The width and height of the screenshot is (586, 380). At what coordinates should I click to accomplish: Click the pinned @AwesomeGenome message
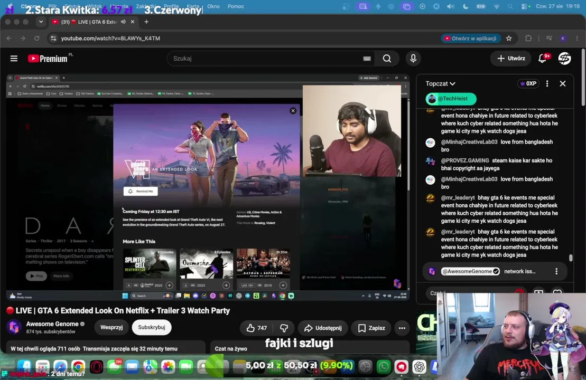[495, 271]
